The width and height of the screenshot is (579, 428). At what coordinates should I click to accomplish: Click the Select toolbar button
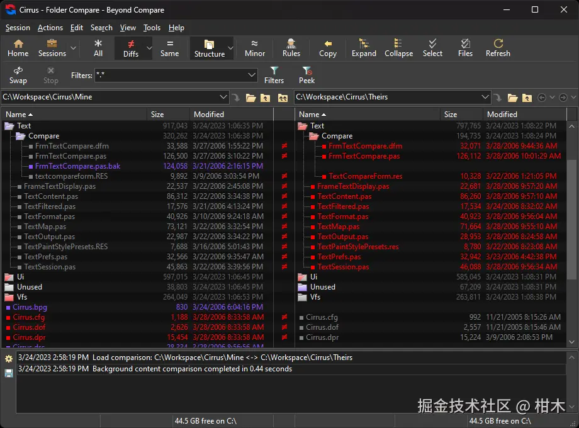[x=432, y=48]
